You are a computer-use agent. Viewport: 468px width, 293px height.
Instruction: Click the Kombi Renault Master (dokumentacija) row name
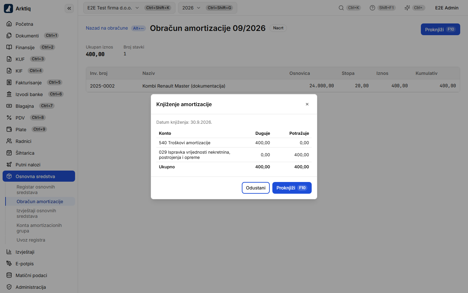[184, 86]
